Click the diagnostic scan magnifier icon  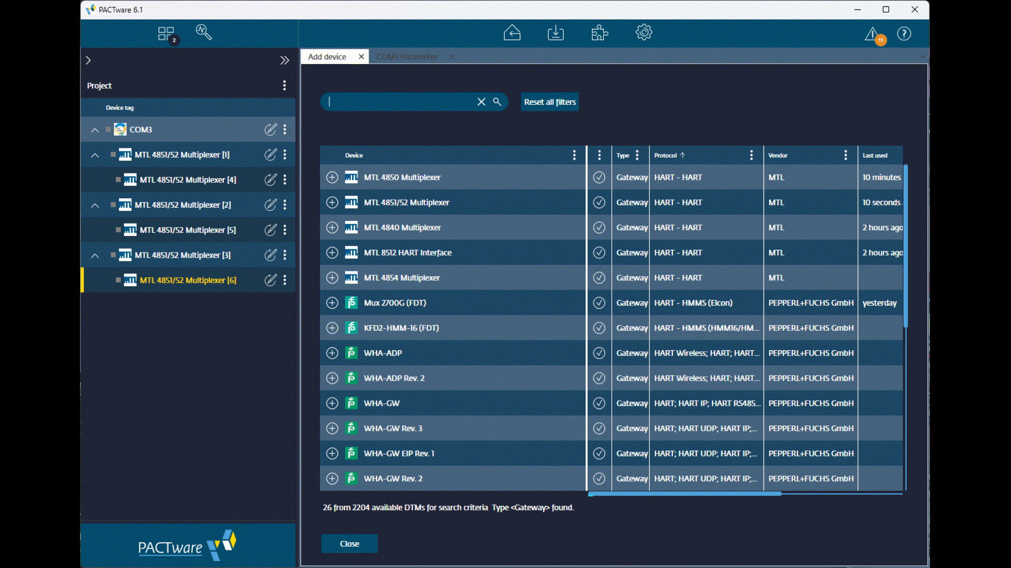coord(204,33)
